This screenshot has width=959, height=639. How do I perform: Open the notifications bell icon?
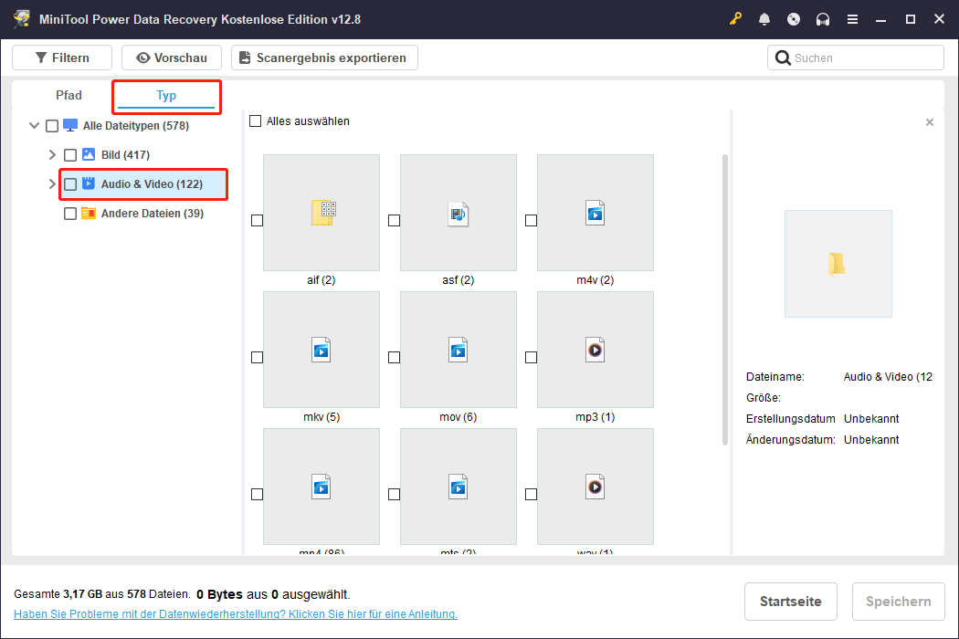pyautogui.click(x=764, y=19)
